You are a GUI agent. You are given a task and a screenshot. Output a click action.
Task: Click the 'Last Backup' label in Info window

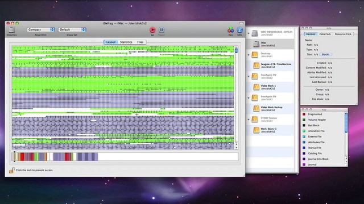319,82
